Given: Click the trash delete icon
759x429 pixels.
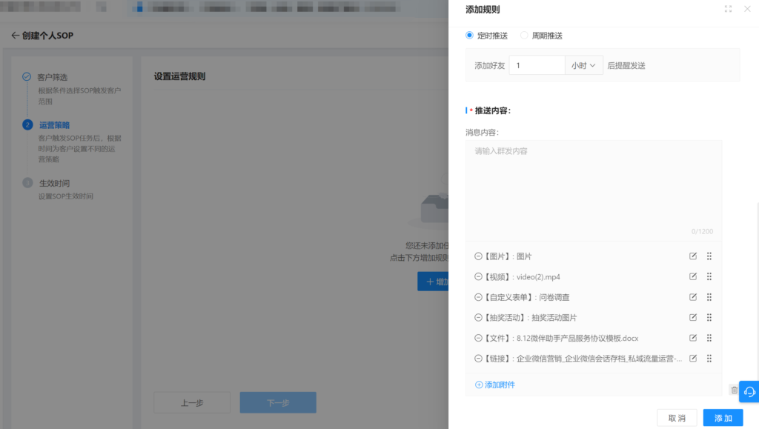Looking at the screenshot, I should pyautogui.click(x=734, y=390).
